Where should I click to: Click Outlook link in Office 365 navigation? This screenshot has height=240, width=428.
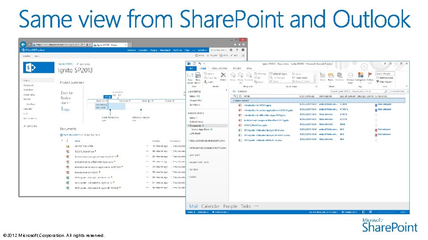[x=132, y=50]
